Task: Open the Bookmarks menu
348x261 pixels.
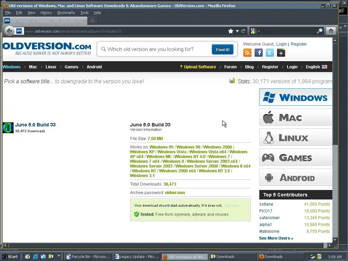Action: tap(66, 13)
